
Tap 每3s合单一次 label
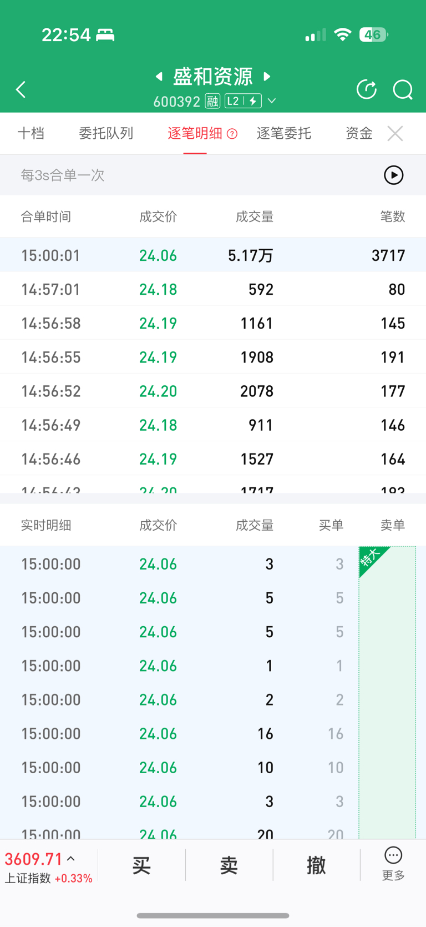tap(63, 175)
